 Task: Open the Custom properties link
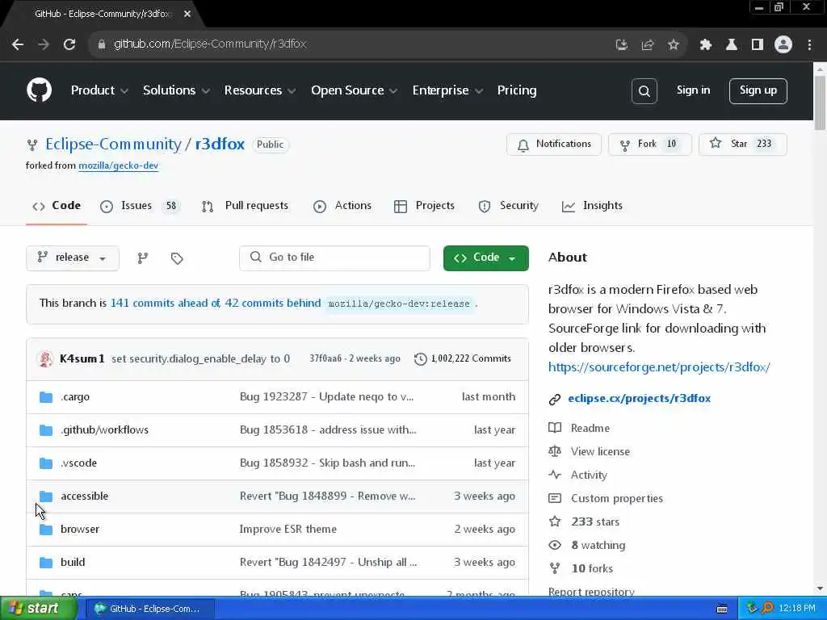616,498
